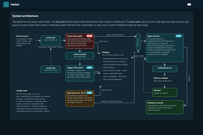Click "review_queue (gray zone)" list item
Viewport: 203px width, 135px height.
113,73
